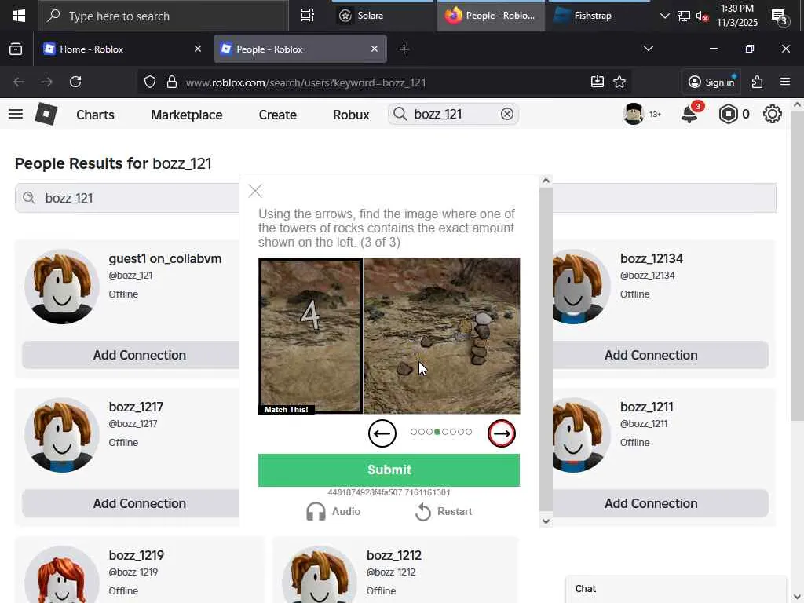Open the Windows action center notifications
Screen dimensions: 804x603
pos(779,17)
